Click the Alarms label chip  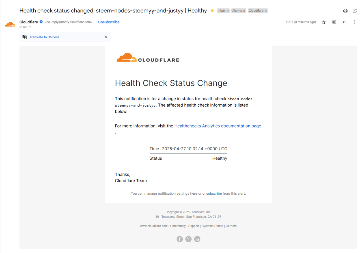pos(237,11)
